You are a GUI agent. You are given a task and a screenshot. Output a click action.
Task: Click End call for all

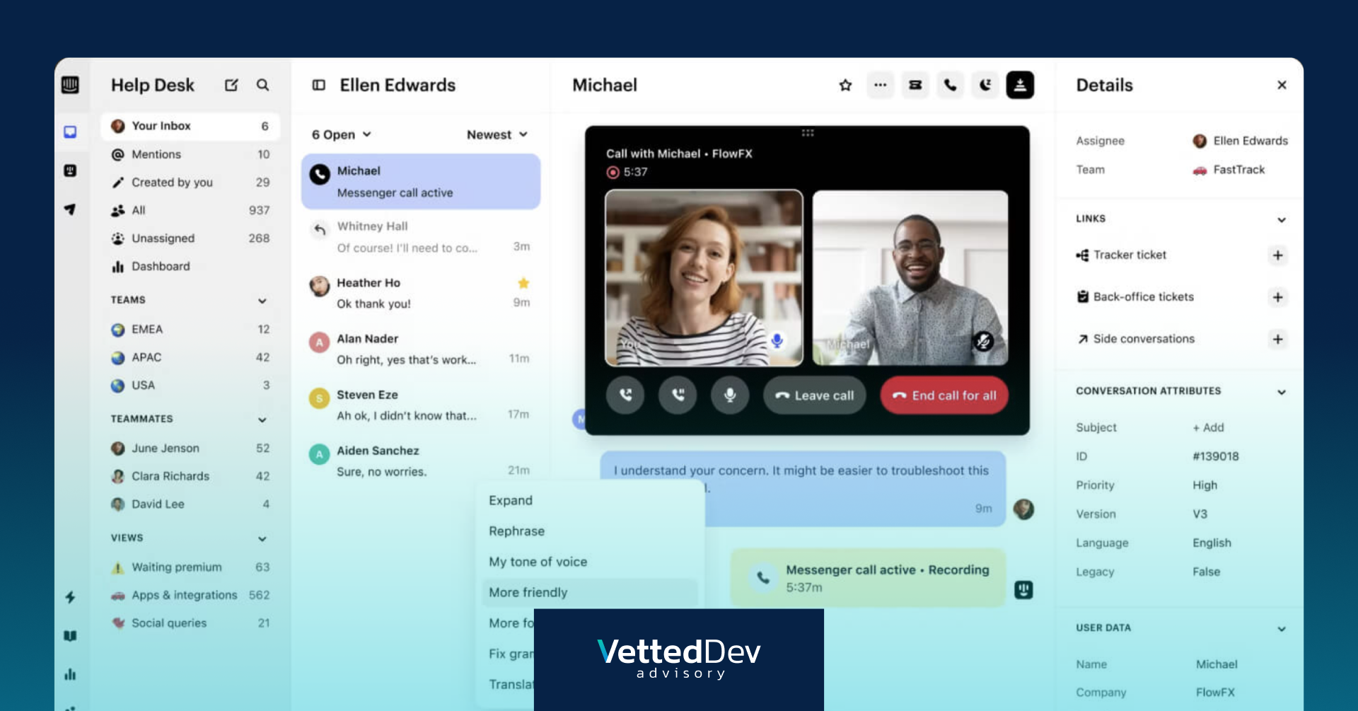click(x=944, y=395)
